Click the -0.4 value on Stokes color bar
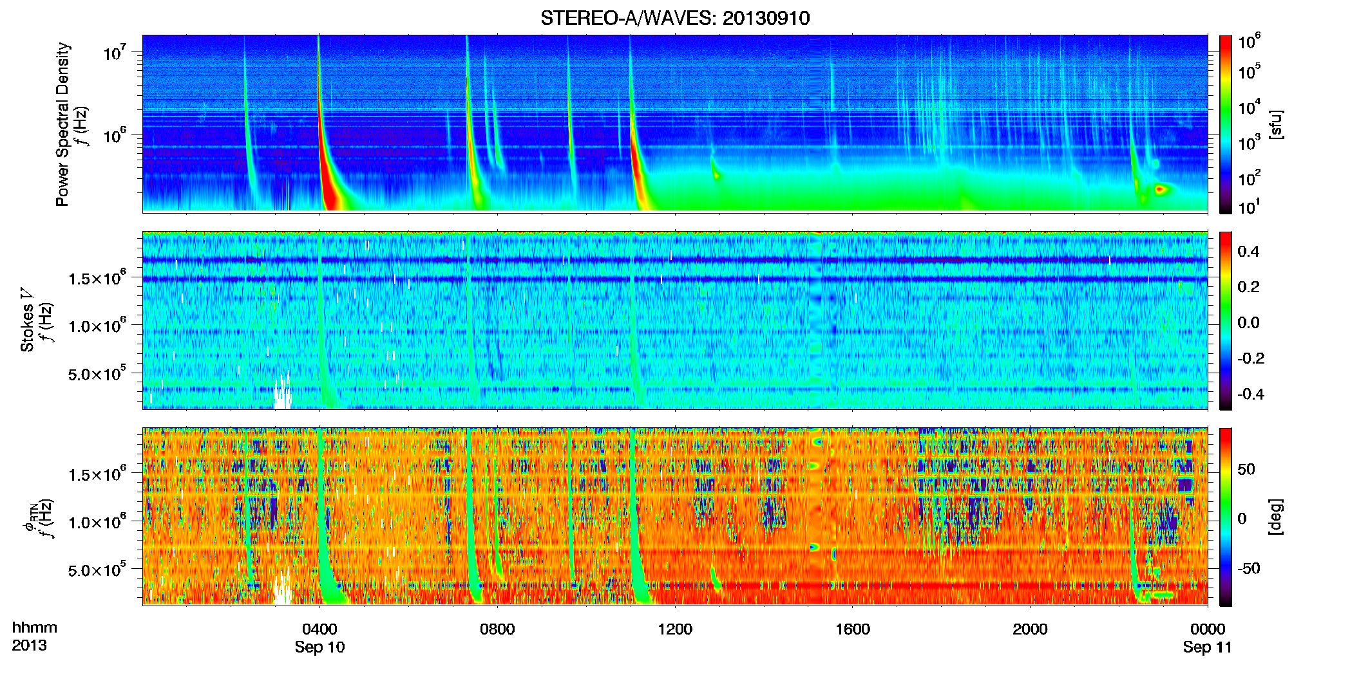The width and height of the screenshot is (1350, 695). coord(1250,394)
